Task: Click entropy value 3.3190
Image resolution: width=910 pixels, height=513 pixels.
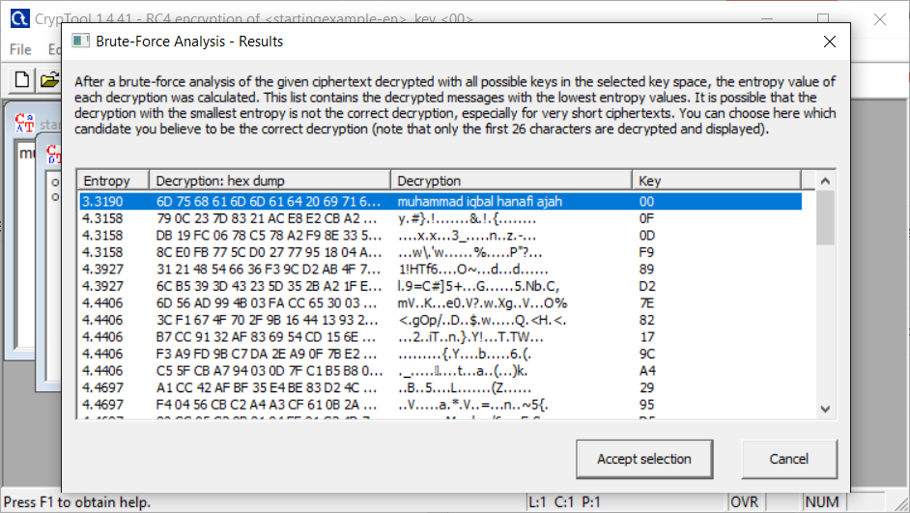Action: [x=102, y=201]
